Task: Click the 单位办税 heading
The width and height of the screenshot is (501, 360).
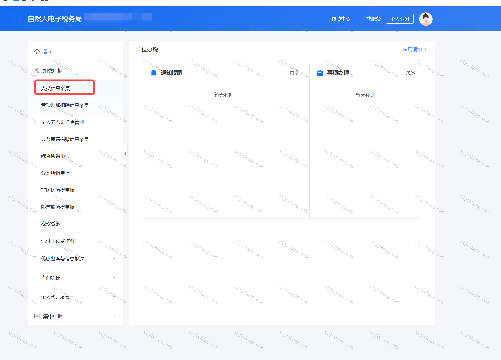Action: pyautogui.click(x=147, y=49)
